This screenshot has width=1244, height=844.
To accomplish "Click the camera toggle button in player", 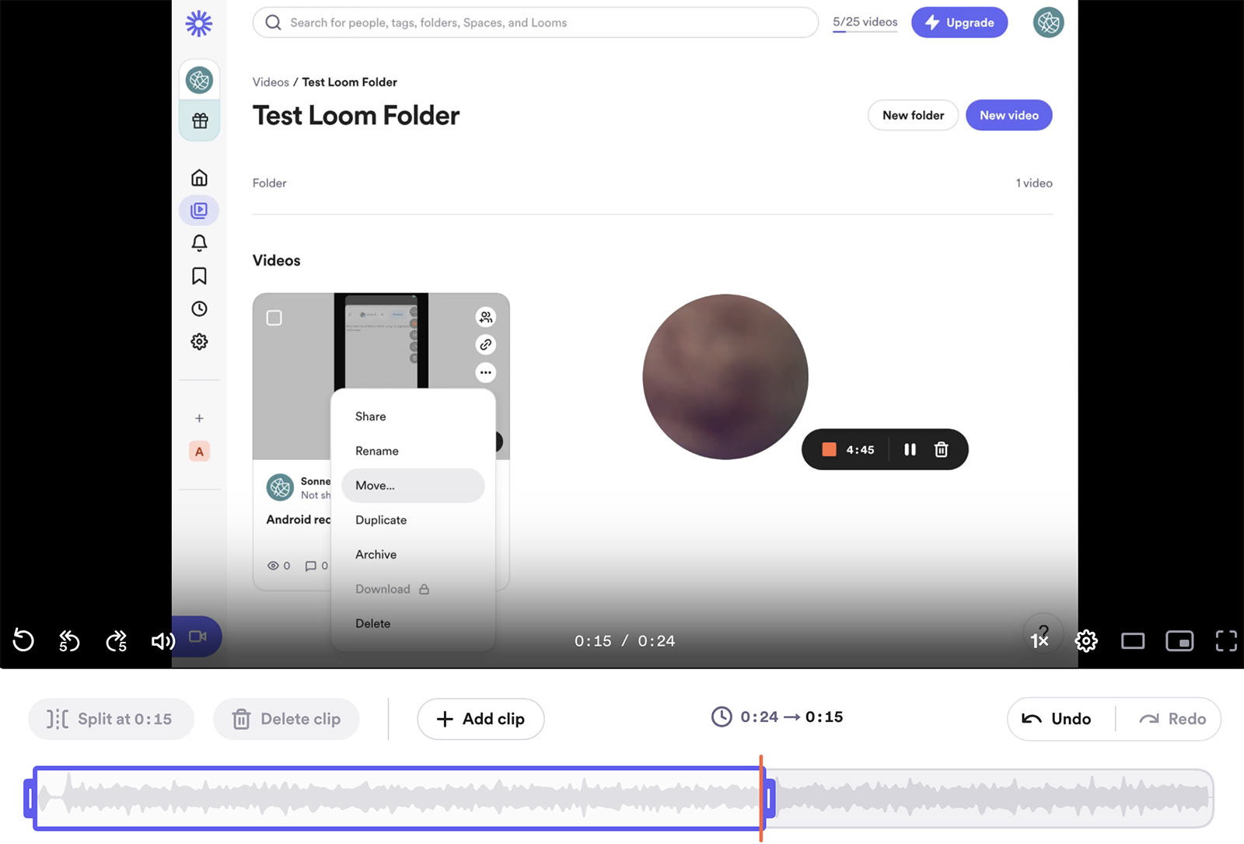I will [197, 636].
